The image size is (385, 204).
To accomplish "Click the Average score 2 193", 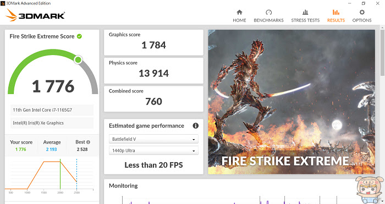I will [51, 149].
